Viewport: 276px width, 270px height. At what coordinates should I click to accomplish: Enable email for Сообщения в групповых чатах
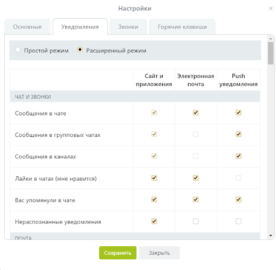196,134
